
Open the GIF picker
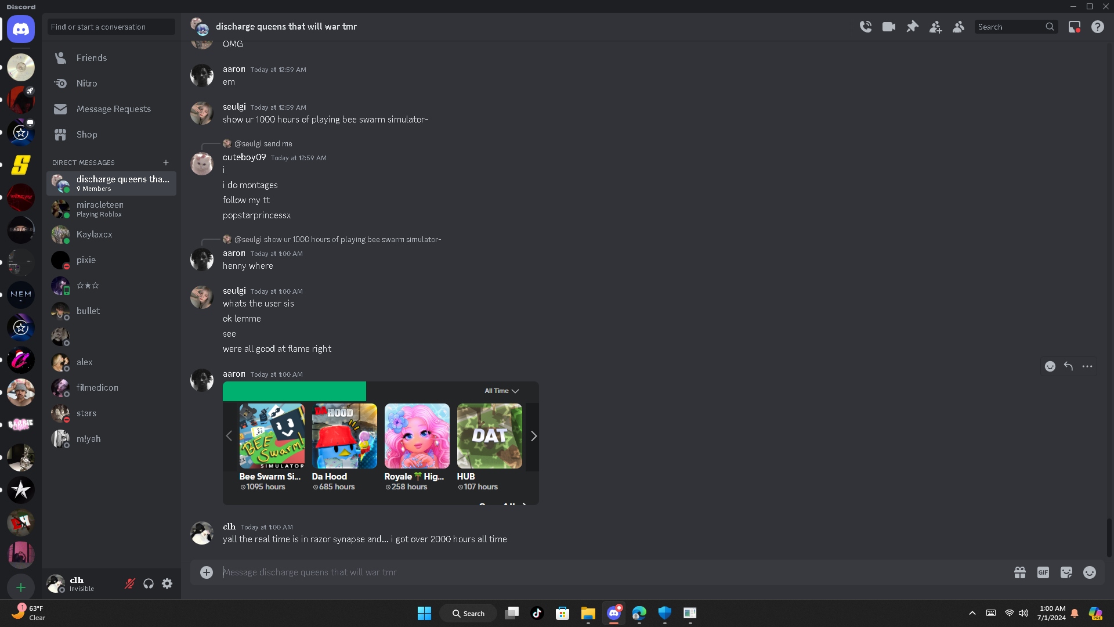pos(1043,572)
